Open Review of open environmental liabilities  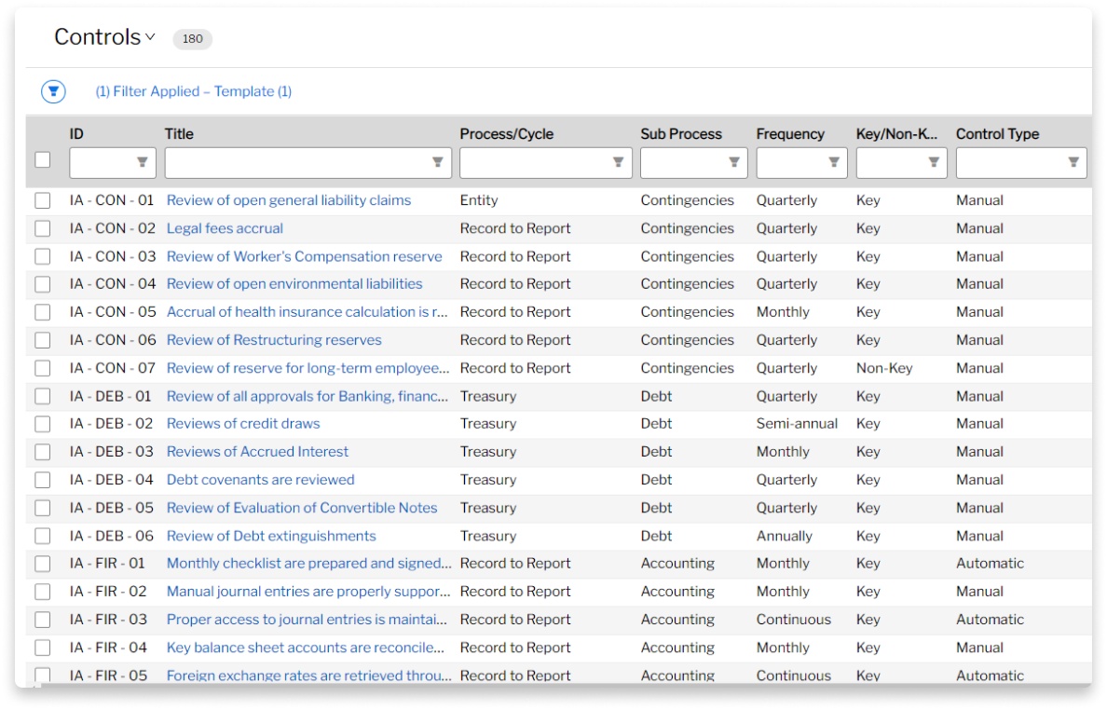click(x=294, y=284)
